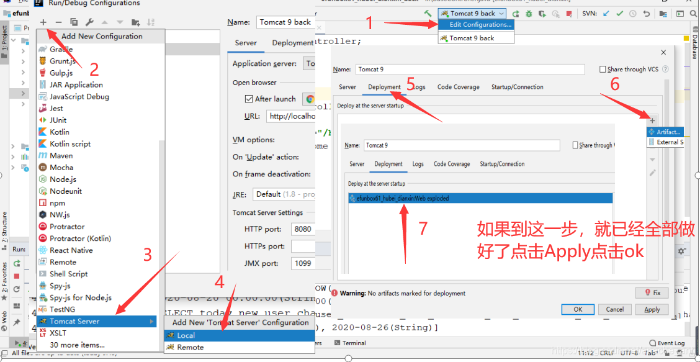Switch to Server tab above the Application server field
Screen dimensions: 700x362
(x=246, y=43)
